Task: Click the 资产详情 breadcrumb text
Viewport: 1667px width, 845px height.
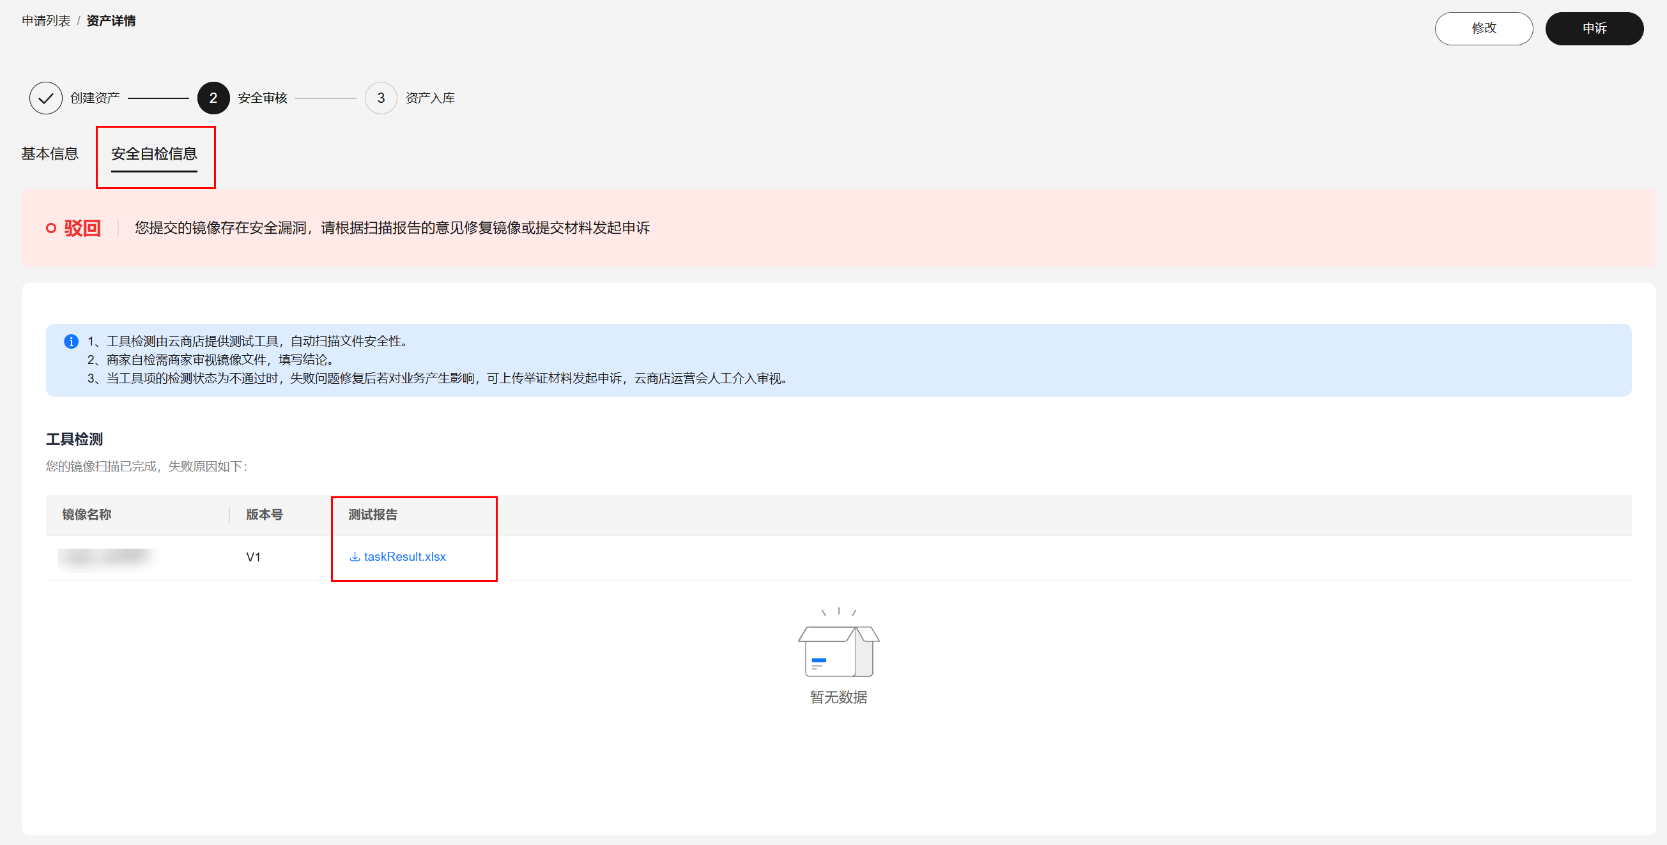Action: point(111,20)
